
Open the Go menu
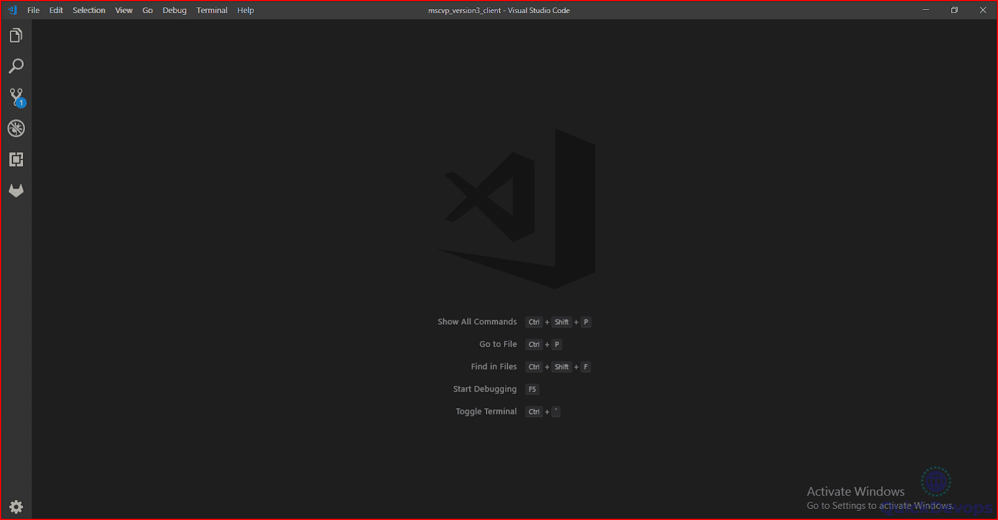(x=148, y=10)
